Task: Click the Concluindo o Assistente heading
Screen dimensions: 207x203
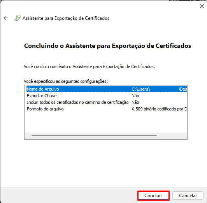Action: coord(108,46)
